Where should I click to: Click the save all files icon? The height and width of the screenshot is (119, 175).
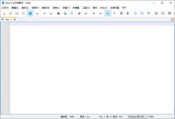23,14
